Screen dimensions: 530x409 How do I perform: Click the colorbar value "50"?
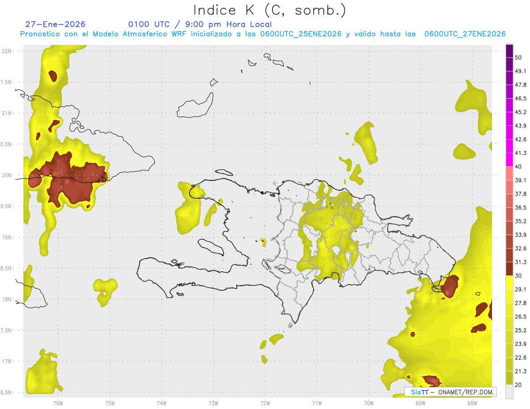519,57
